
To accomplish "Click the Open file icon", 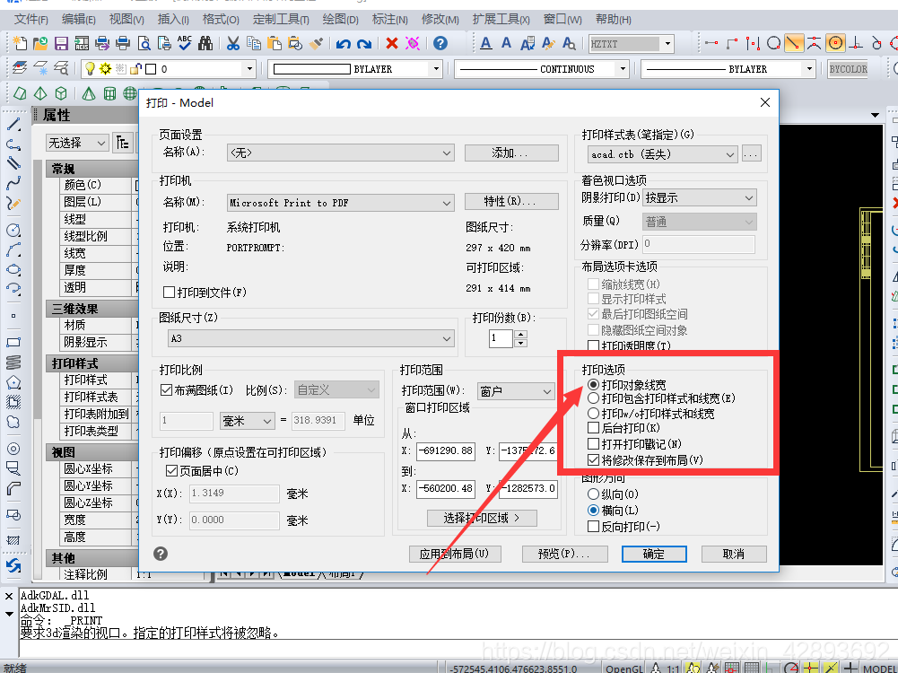I will 40,43.
